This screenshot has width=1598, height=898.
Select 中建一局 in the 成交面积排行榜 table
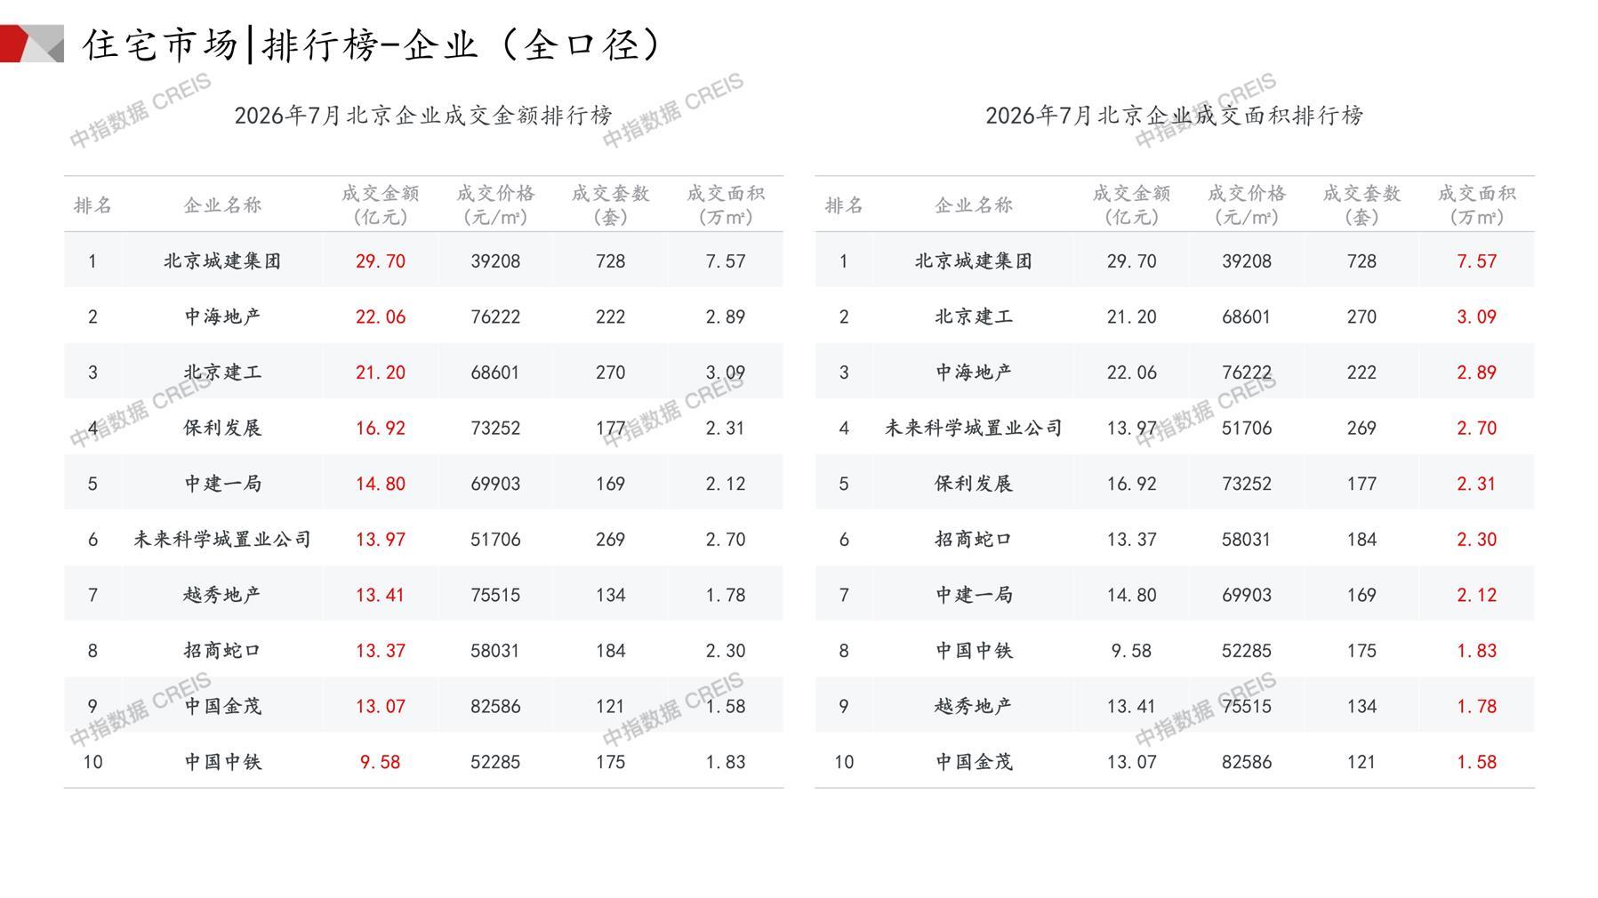point(974,595)
